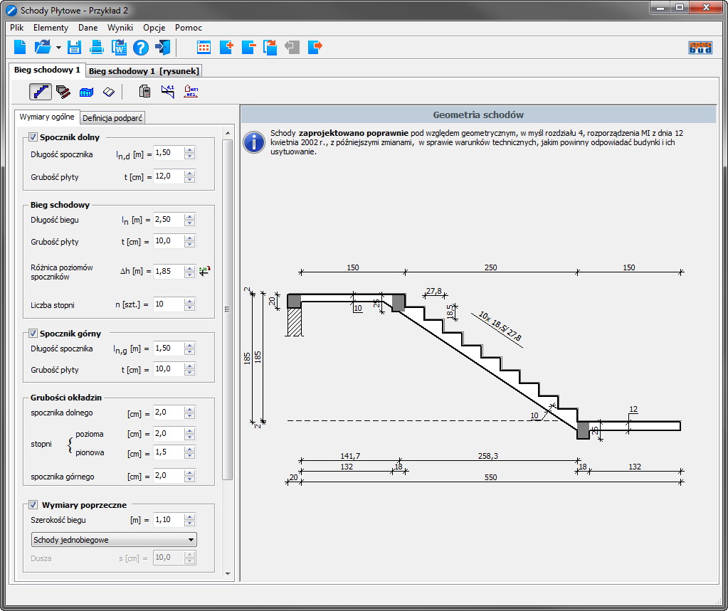Click the blue add element (plus) icon

coord(226,48)
